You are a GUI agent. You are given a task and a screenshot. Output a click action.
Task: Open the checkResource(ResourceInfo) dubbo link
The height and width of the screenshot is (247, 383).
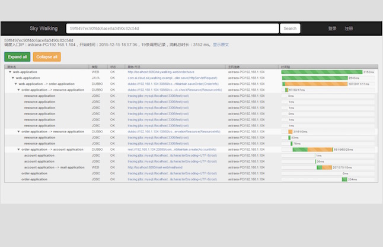(175, 90)
